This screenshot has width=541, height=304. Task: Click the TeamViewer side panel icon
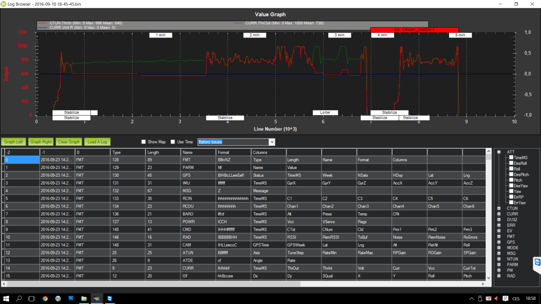click(x=537, y=262)
